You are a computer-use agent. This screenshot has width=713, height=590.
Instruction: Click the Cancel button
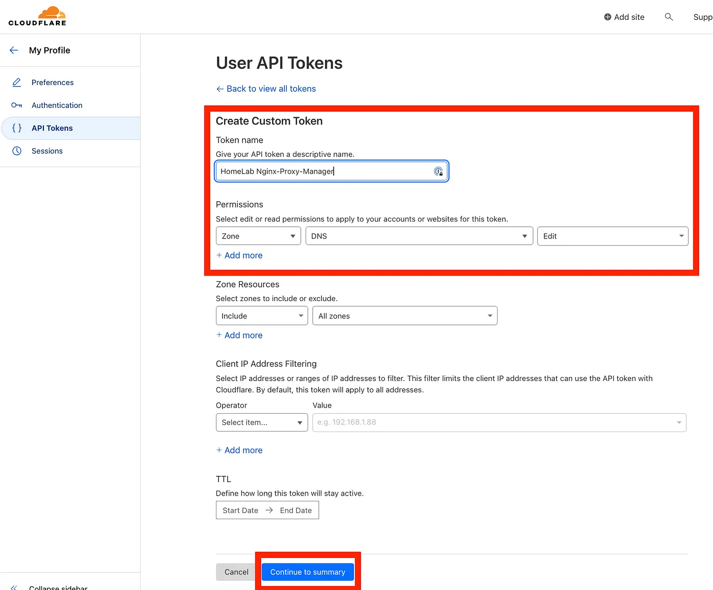(236, 572)
